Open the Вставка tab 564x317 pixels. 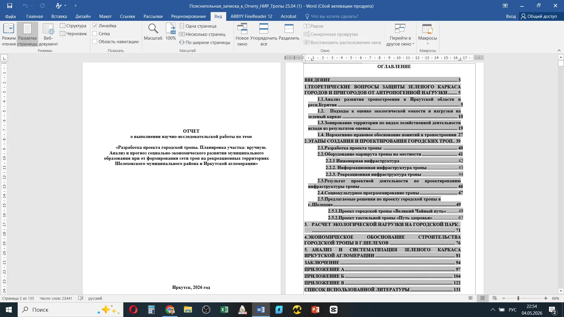click(59, 16)
